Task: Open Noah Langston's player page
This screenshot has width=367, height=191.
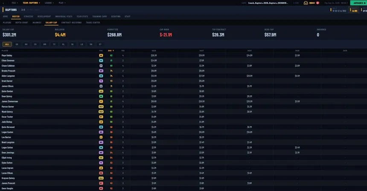Action: (8, 142)
